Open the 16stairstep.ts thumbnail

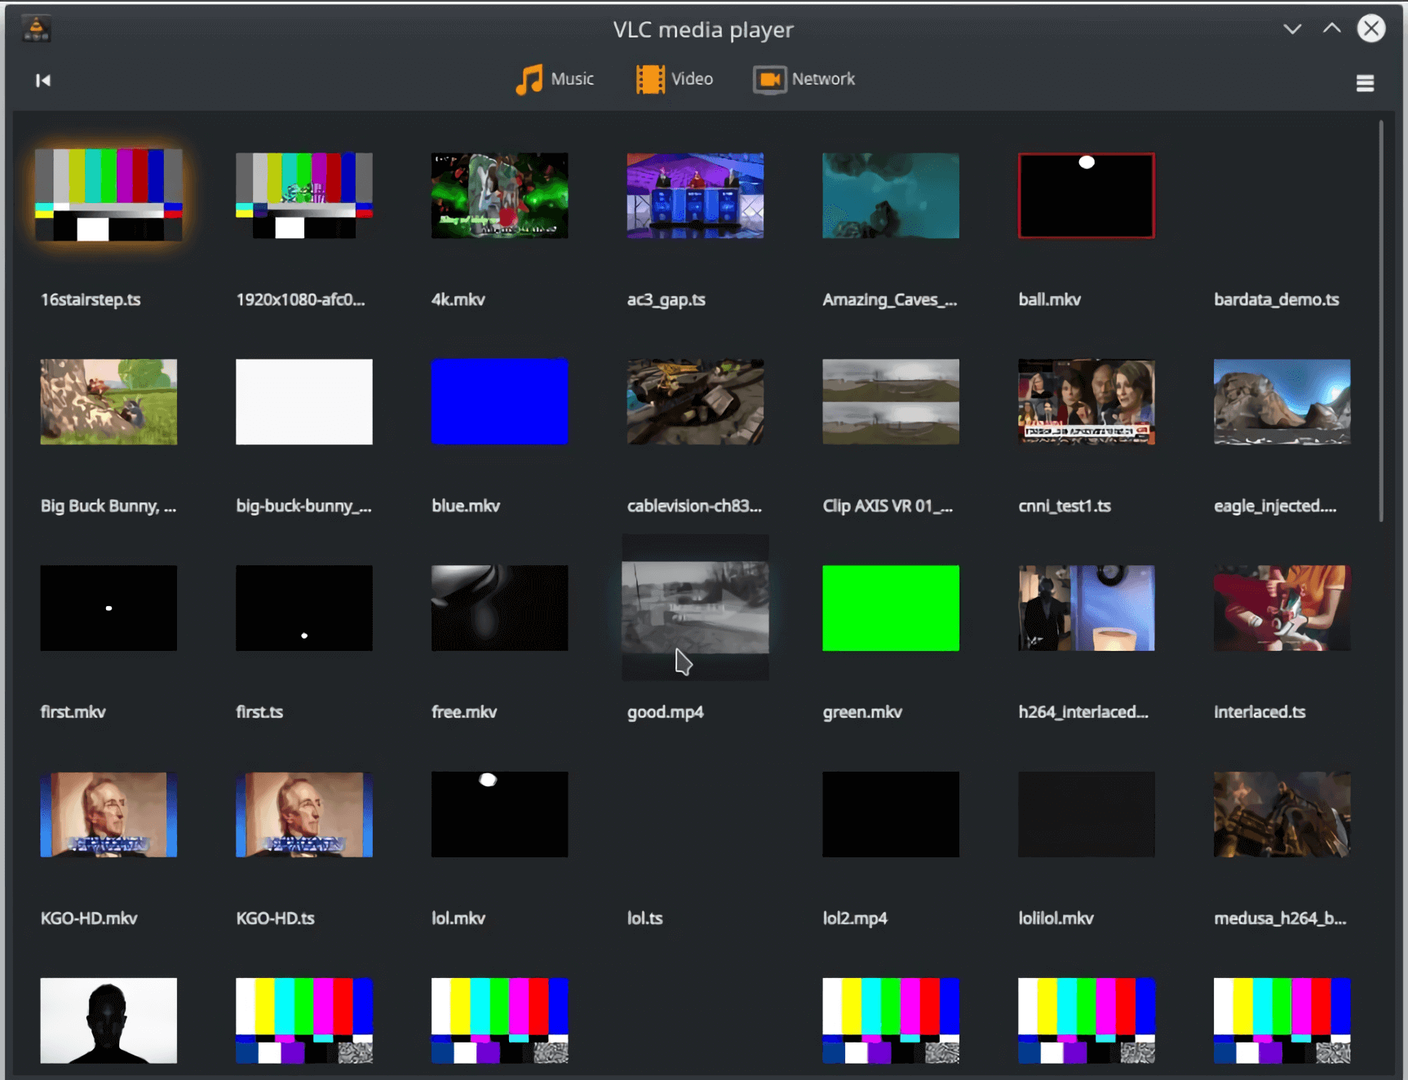[108, 195]
